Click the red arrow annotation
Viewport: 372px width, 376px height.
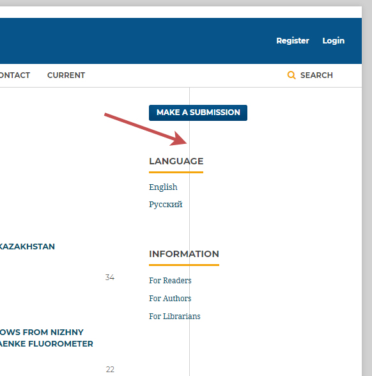click(146, 129)
